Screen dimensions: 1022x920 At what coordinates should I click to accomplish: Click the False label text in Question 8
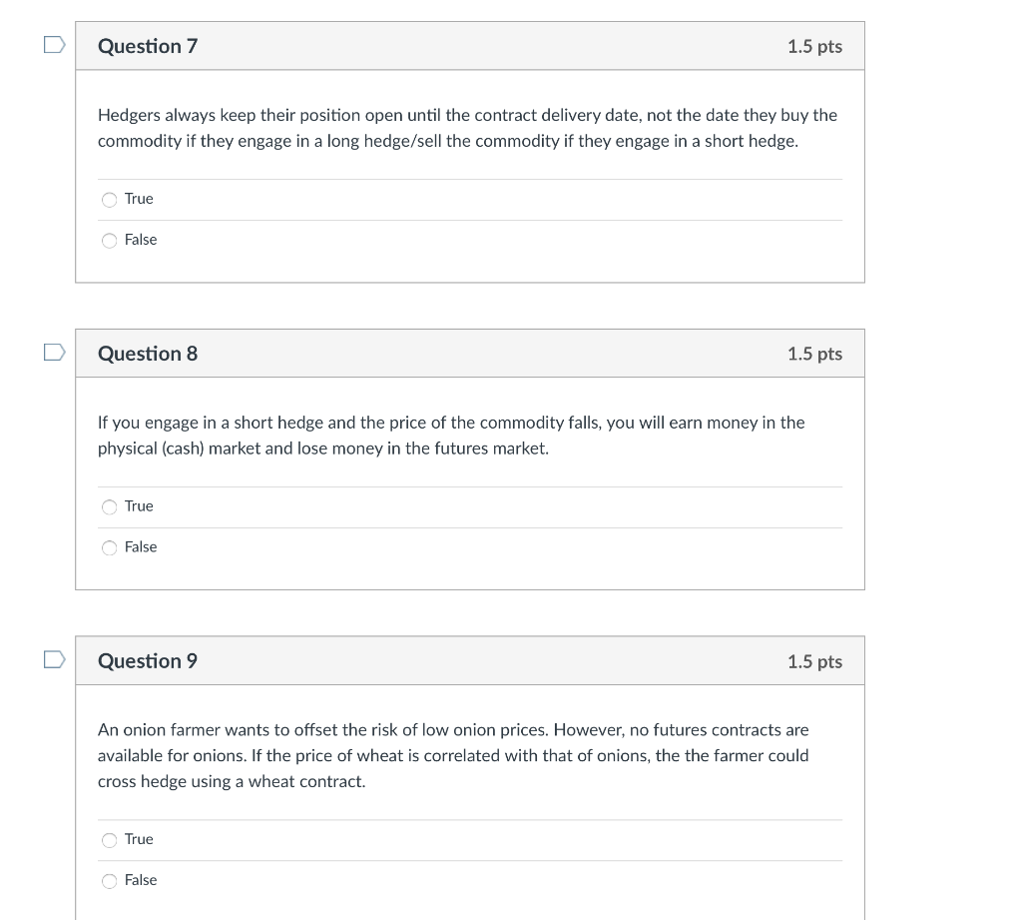click(142, 546)
